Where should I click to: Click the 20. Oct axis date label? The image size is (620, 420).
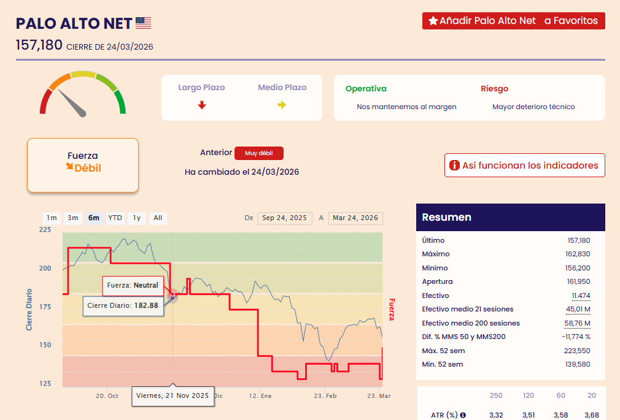[x=107, y=396]
